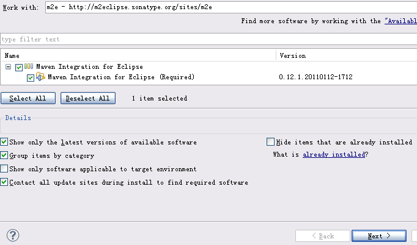The width and height of the screenshot is (417, 245).
Task: Click the Maven Integration (Required) feature icon
Action: coord(40,77)
